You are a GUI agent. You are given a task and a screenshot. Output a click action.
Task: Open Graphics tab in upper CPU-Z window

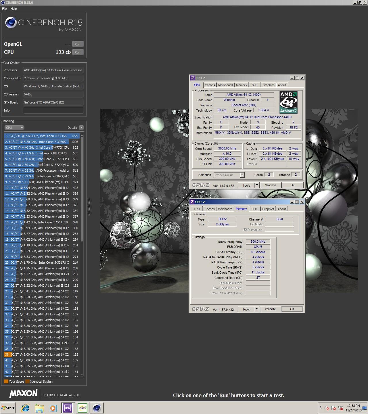click(x=269, y=85)
